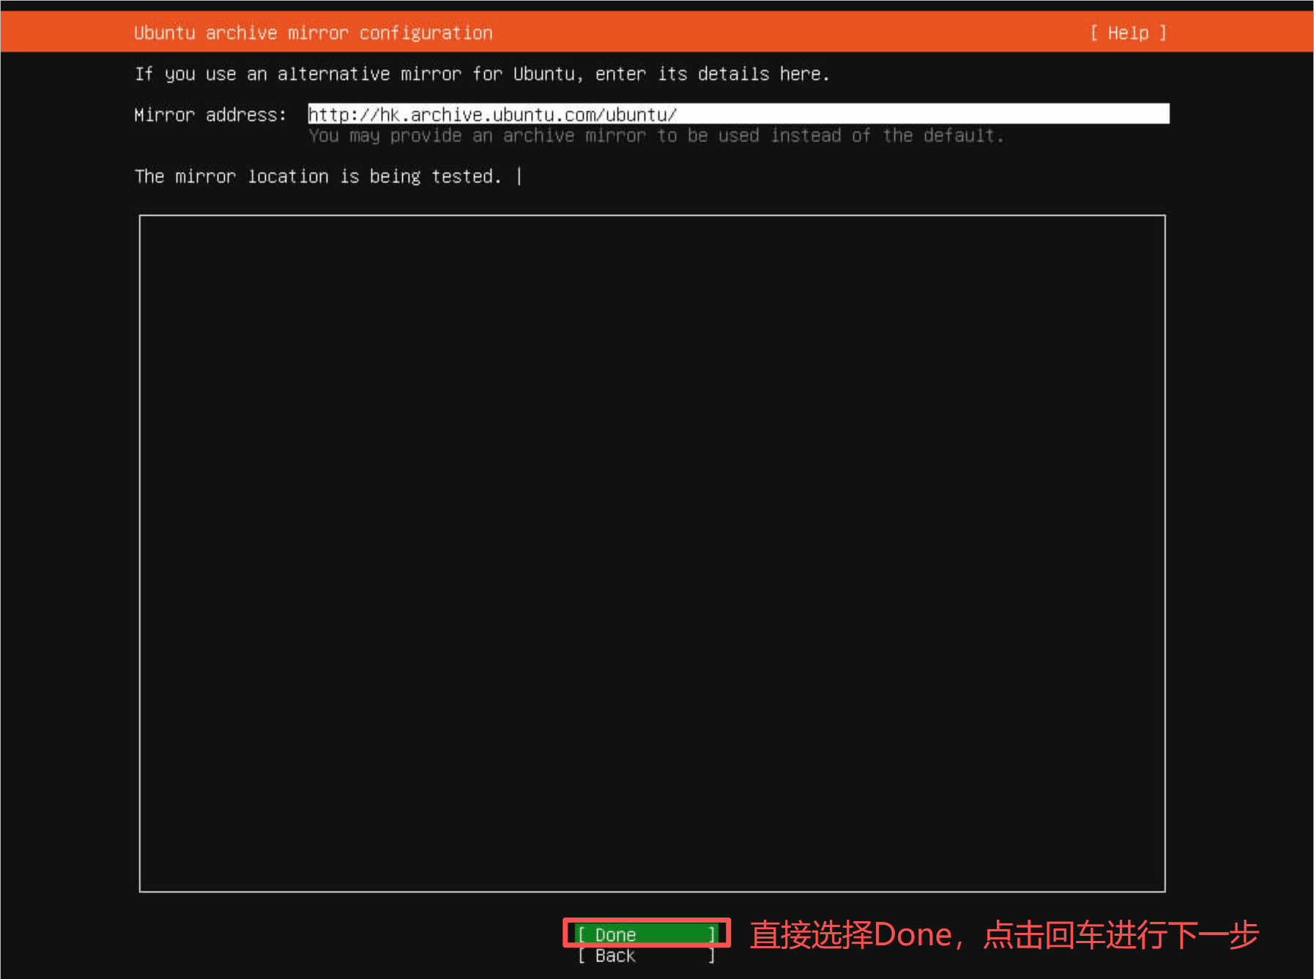The image size is (1314, 979).
Task: Click the closing bracket of Help button
Action: [x=1162, y=33]
